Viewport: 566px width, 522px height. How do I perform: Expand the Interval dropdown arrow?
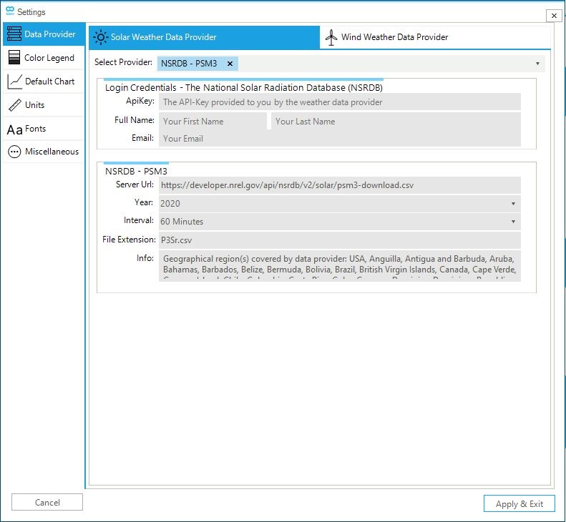(x=513, y=222)
